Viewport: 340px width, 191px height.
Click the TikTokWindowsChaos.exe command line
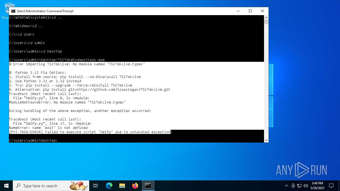[57, 60]
